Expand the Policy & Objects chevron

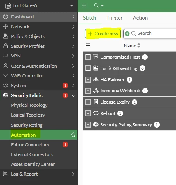tap(73, 36)
